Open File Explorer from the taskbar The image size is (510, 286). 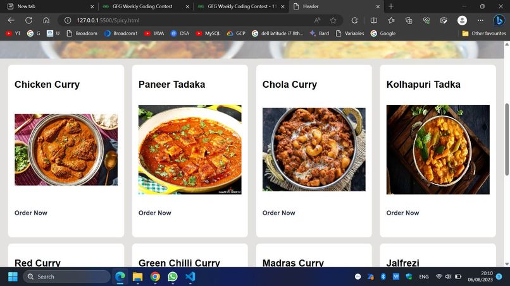click(x=137, y=277)
